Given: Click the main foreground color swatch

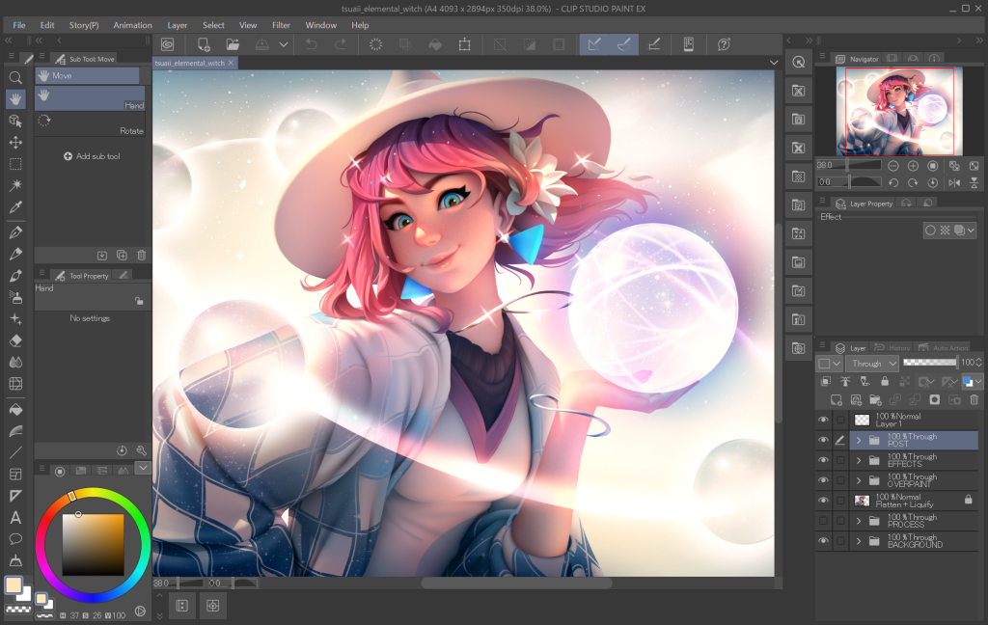Looking at the screenshot, I should 14,584.
